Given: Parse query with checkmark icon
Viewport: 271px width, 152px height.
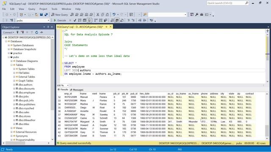Looking at the screenshot, I should (75, 20).
